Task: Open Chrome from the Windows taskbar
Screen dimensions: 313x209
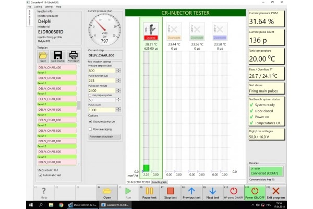Action: [61, 205]
